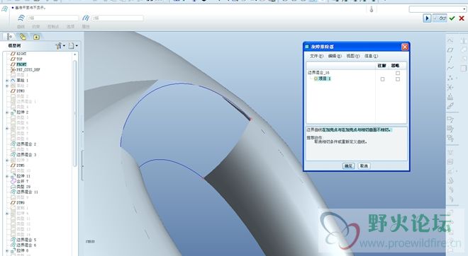The height and width of the screenshot is (256, 468).
Task: Open the model tree tab icon
Action: pyautogui.click(x=9, y=37)
